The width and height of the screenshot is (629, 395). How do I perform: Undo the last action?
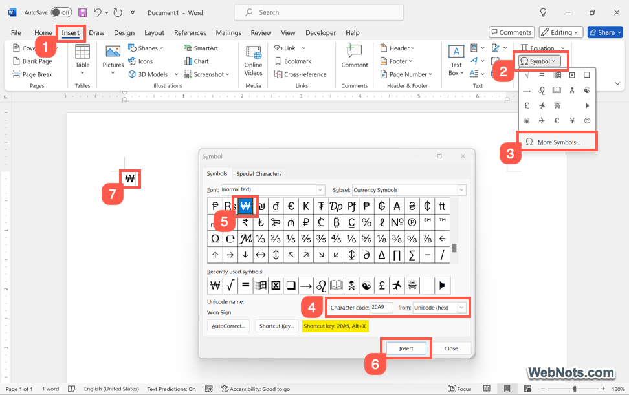[98, 12]
